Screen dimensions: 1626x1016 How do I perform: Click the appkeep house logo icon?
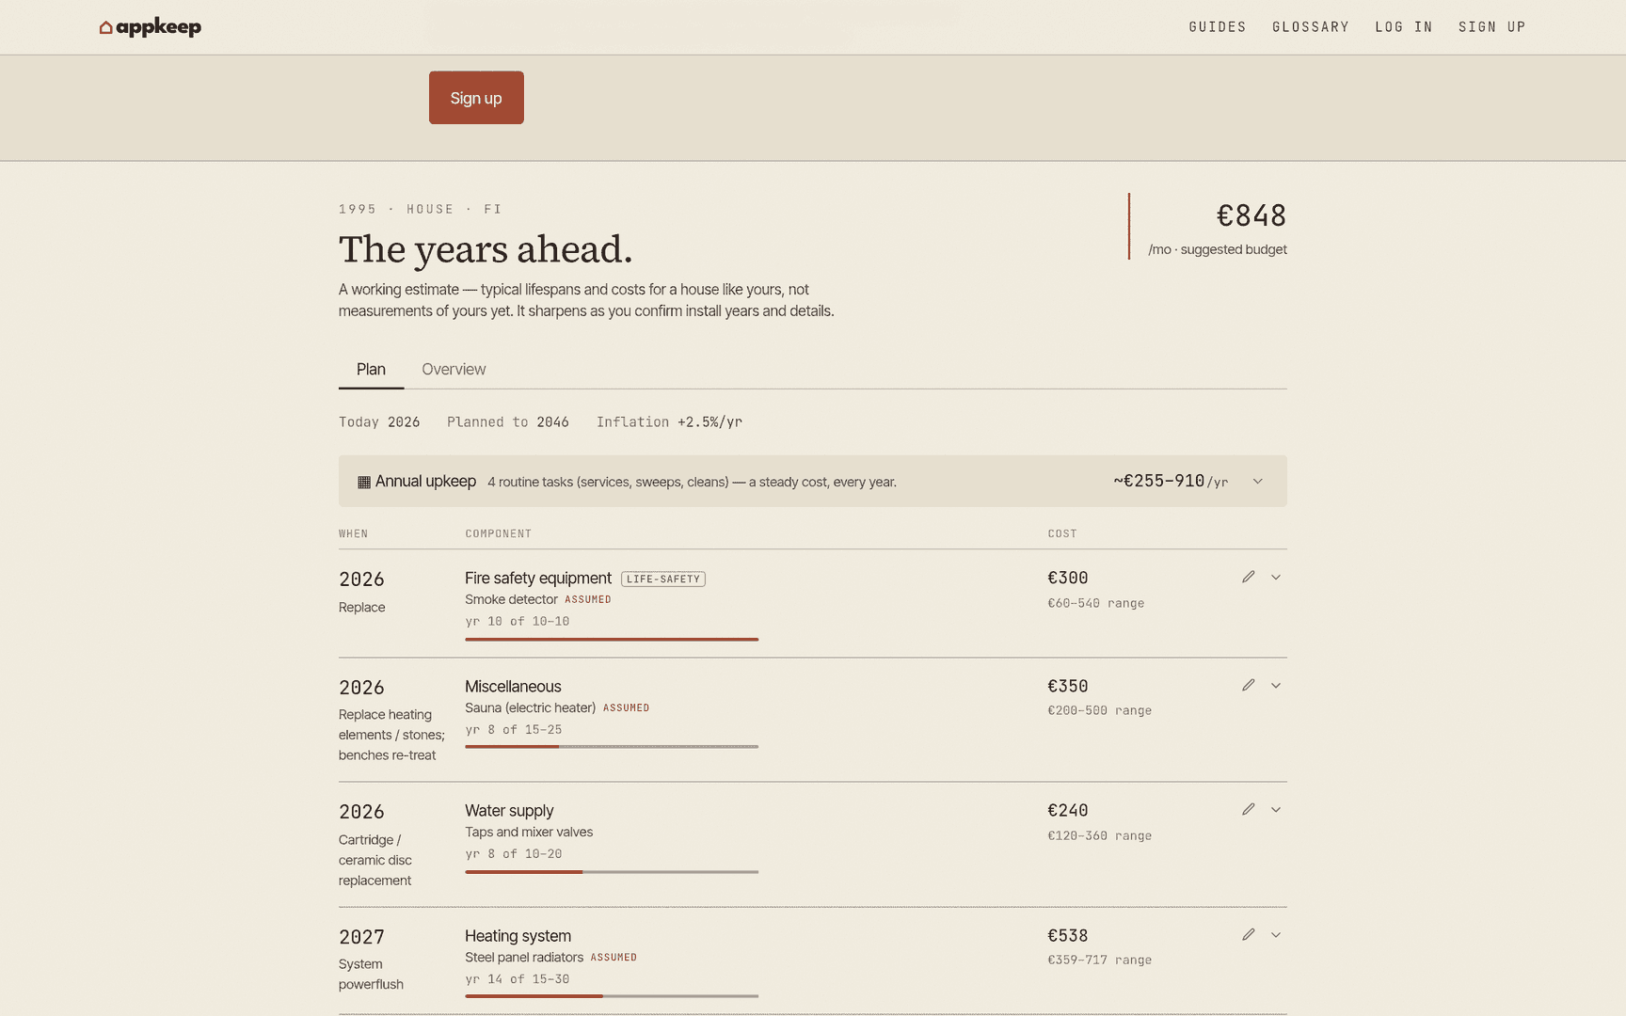click(x=106, y=27)
